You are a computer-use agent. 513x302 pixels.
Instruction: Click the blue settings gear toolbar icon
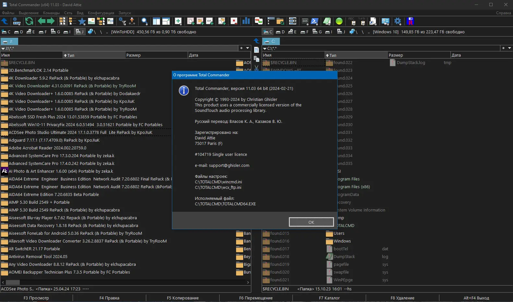click(398, 21)
